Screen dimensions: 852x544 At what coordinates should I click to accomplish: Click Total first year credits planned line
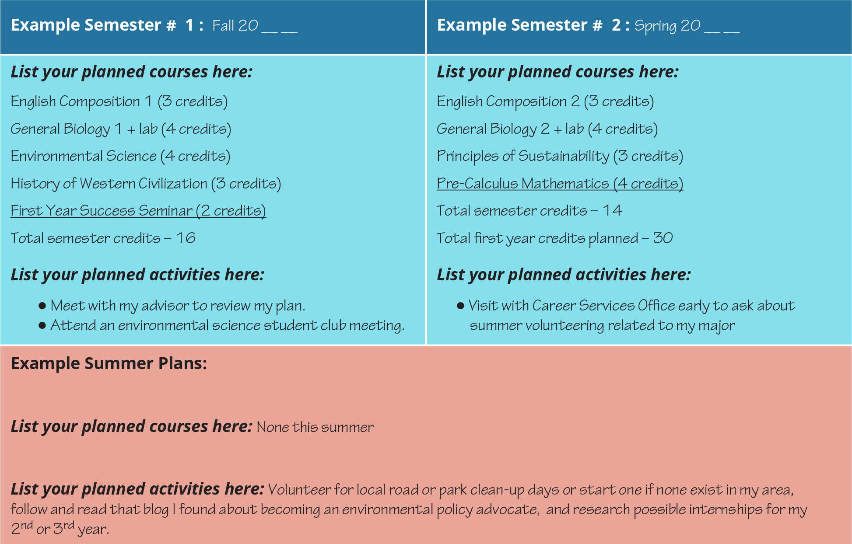coord(554,238)
